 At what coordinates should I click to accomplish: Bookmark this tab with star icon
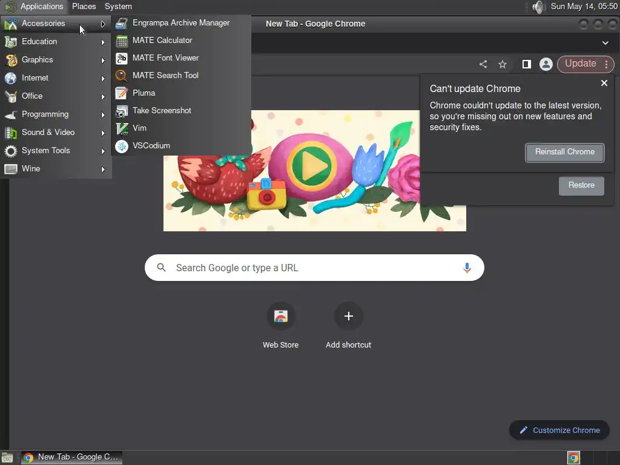point(503,64)
